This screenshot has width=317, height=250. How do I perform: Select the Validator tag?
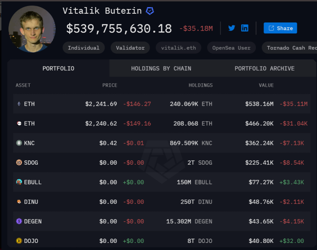(x=130, y=48)
